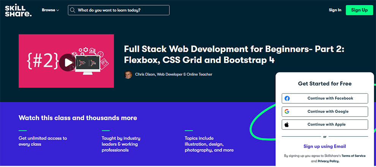Screen dimensions: 376x167
Task: Click Chris Dixon's avatar photo
Action: [x=128, y=74]
